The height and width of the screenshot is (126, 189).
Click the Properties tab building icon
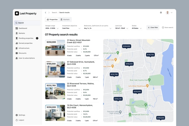pos(48,19)
